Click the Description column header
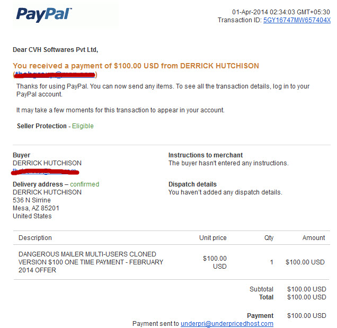The height and width of the screenshot is (328, 337). [x=35, y=238]
